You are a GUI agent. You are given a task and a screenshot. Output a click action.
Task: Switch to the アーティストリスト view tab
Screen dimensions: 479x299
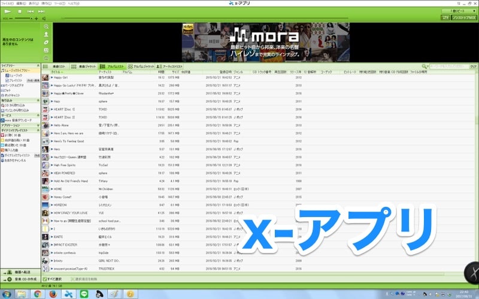(x=169, y=66)
